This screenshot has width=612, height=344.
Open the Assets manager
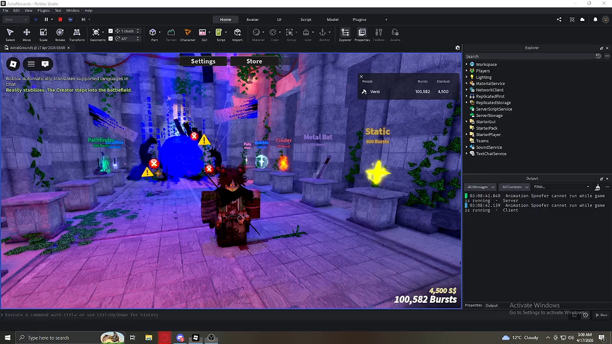pos(395,34)
